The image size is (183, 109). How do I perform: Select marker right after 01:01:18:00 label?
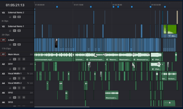click(91, 7)
